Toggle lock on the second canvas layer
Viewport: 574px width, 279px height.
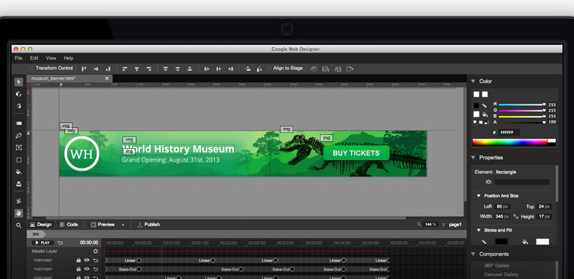(x=78, y=269)
